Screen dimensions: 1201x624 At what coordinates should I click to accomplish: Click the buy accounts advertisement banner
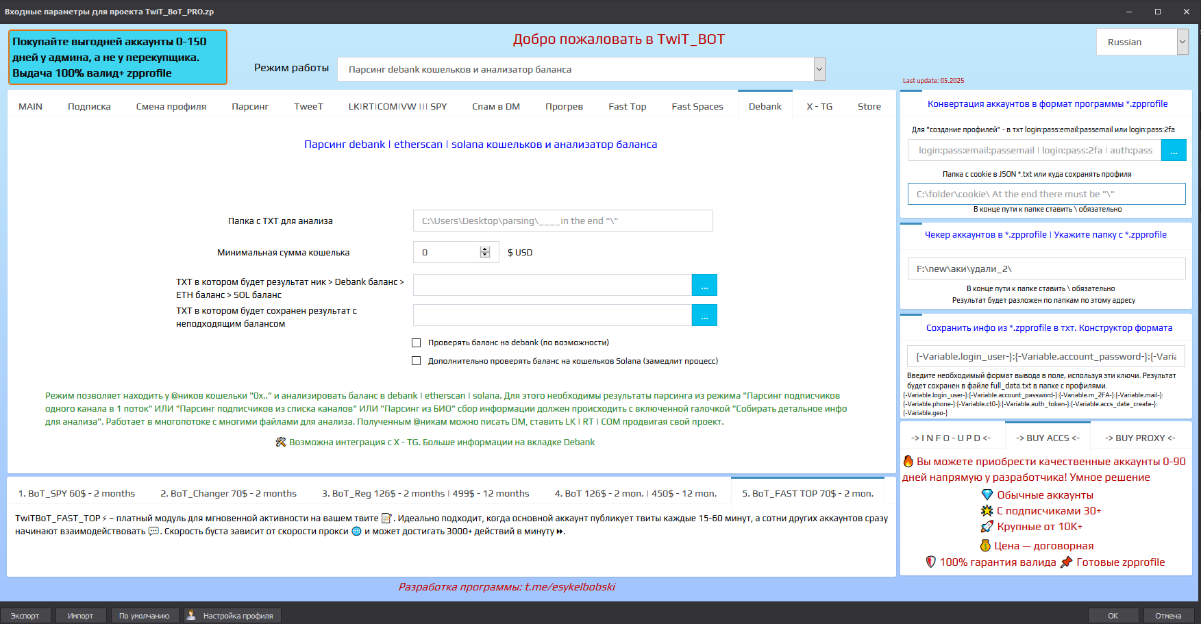tap(118, 58)
